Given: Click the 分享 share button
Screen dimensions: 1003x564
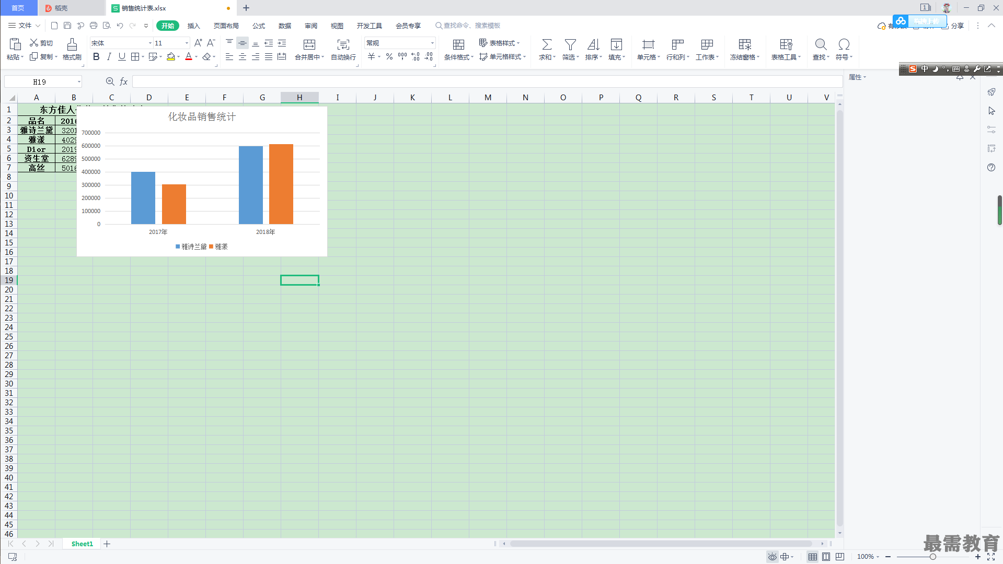Looking at the screenshot, I should (x=953, y=26).
